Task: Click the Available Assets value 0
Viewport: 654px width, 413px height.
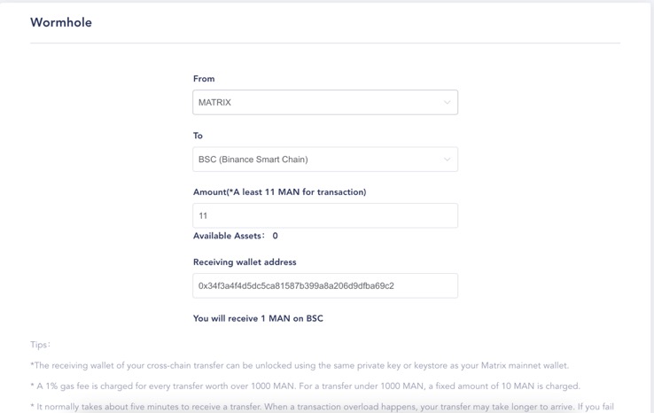Action: tap(275, 236)
